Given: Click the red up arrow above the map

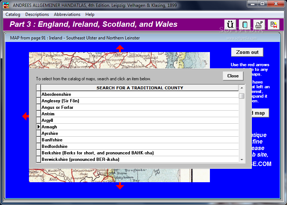Looking at the screenshot, I should 120,48.
